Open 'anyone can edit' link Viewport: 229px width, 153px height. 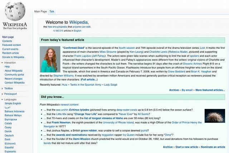pos(82,27)
